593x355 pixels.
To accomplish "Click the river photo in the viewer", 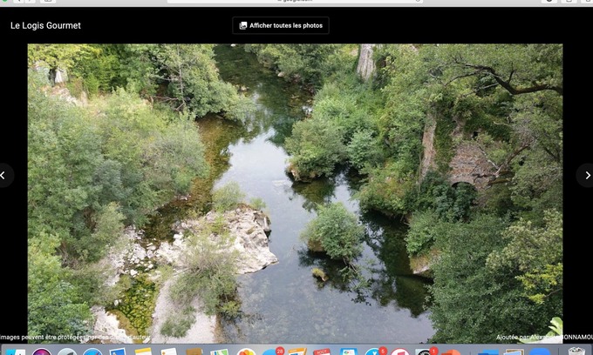I will [x=295, y=191].
